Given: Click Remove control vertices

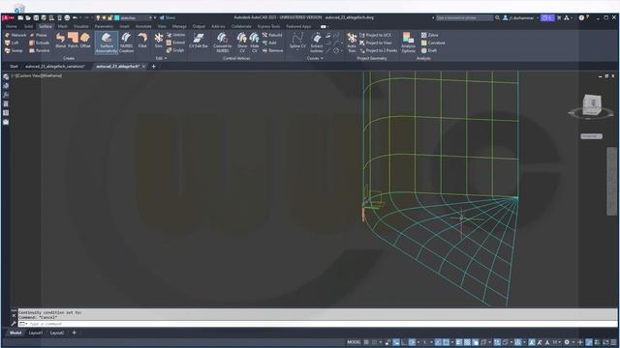Looking at the screenshot, I should tap(272, 50).
